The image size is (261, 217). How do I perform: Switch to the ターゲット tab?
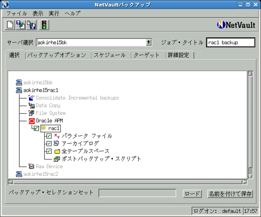147,55
